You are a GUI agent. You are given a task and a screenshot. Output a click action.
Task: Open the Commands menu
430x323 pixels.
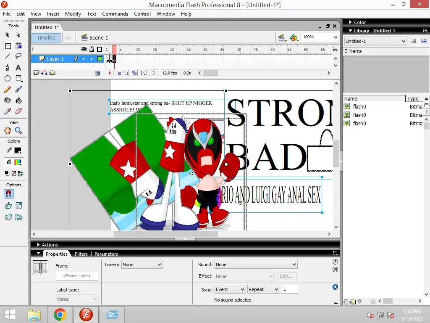(115, 14)
